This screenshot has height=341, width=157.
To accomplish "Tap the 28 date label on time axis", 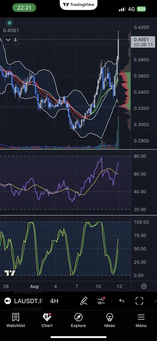I will point(6,286).
